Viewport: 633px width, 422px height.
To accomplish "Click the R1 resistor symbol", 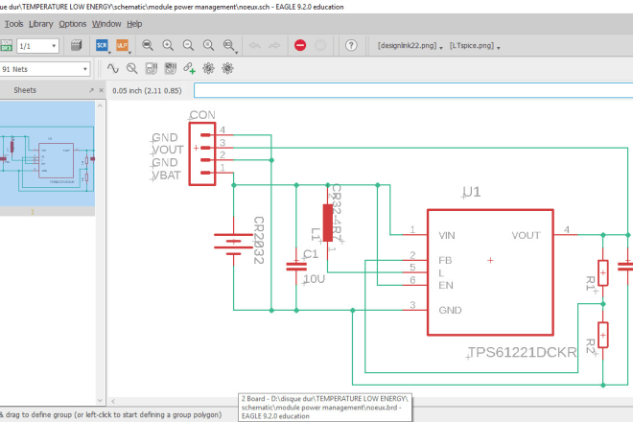I will tap(602, 273).
